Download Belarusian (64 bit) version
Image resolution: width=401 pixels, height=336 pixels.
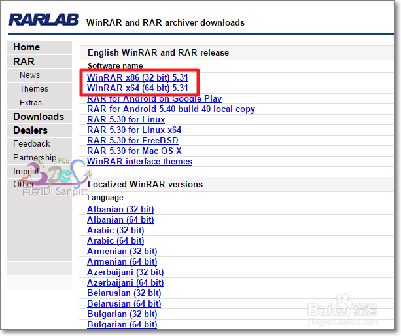pos(124,304)
